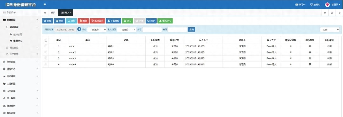Viewport: 343px width, 117px height.
Task: Click the hamburger menu toggle icon
Action: [x=45, y=5]
